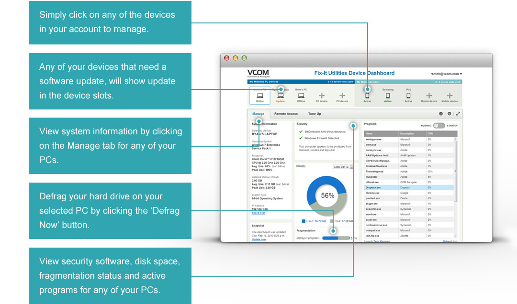Select the notepad.exe program row

click(x=409, y=230)
